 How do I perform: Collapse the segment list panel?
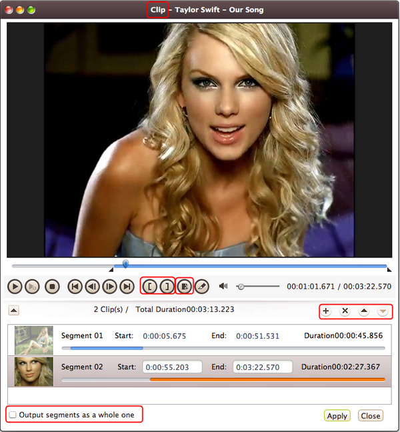[14, 310]
